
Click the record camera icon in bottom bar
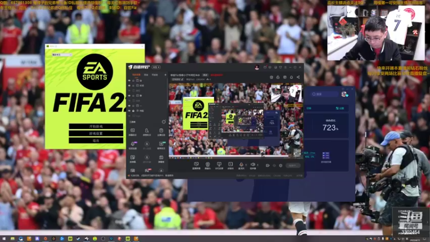[268, 166]
